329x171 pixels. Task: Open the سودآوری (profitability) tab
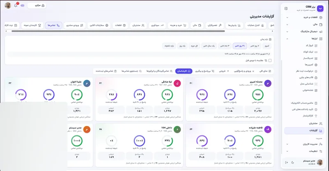click(157, 25)
